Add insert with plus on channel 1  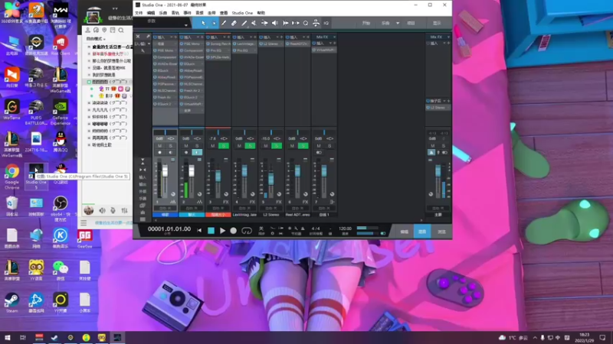[x=175, y=37]
